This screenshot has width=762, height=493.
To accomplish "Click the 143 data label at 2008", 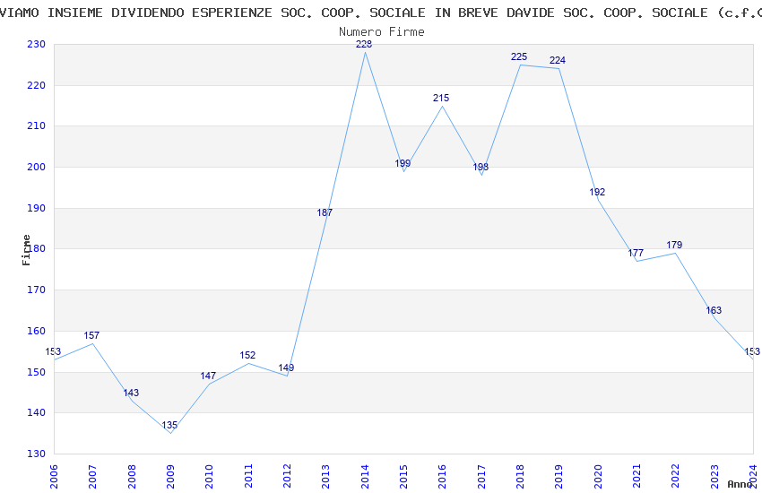I will coord(131,393).
